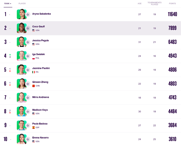Click Iga Swiatek's player photo
The image size is (181, 145).
point(21,56)
